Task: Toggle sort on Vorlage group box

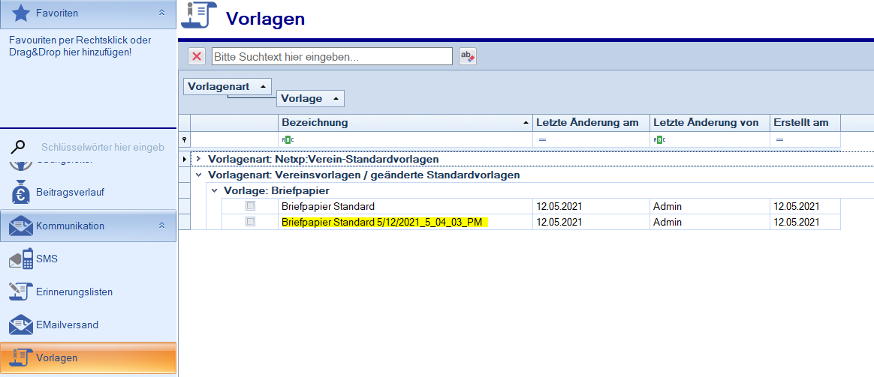Action: pos(310,98)
